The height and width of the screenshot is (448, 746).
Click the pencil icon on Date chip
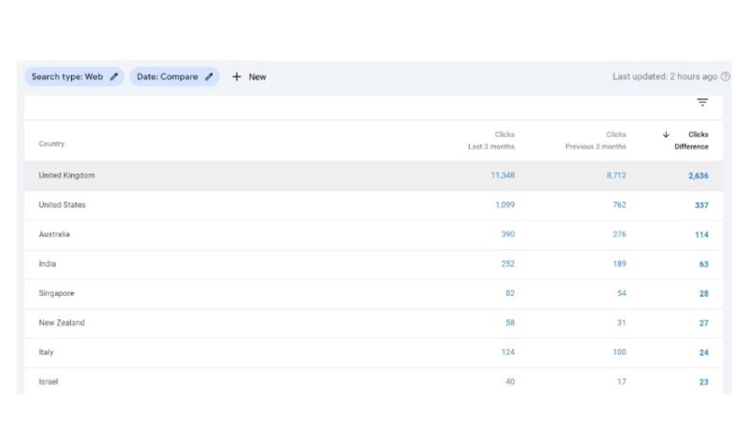tap(209, 77)
